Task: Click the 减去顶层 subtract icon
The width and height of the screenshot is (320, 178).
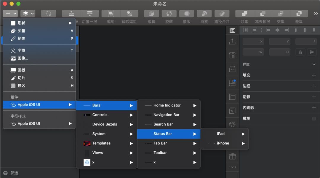Action: tap(263, 13)
